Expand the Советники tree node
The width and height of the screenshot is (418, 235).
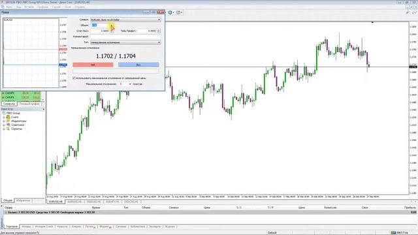coord(4,125)
